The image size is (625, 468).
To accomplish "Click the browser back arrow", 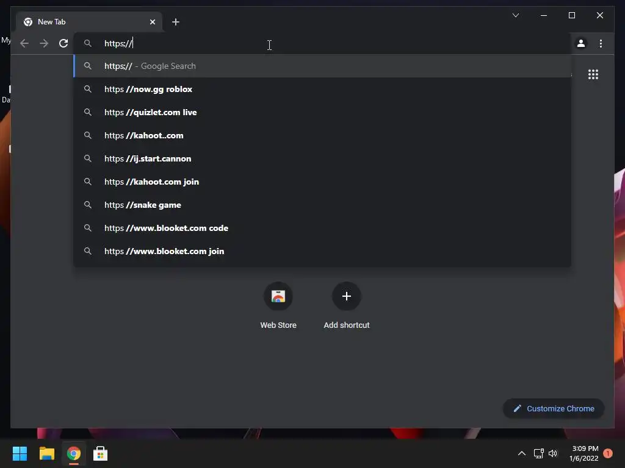I will 24,43.
